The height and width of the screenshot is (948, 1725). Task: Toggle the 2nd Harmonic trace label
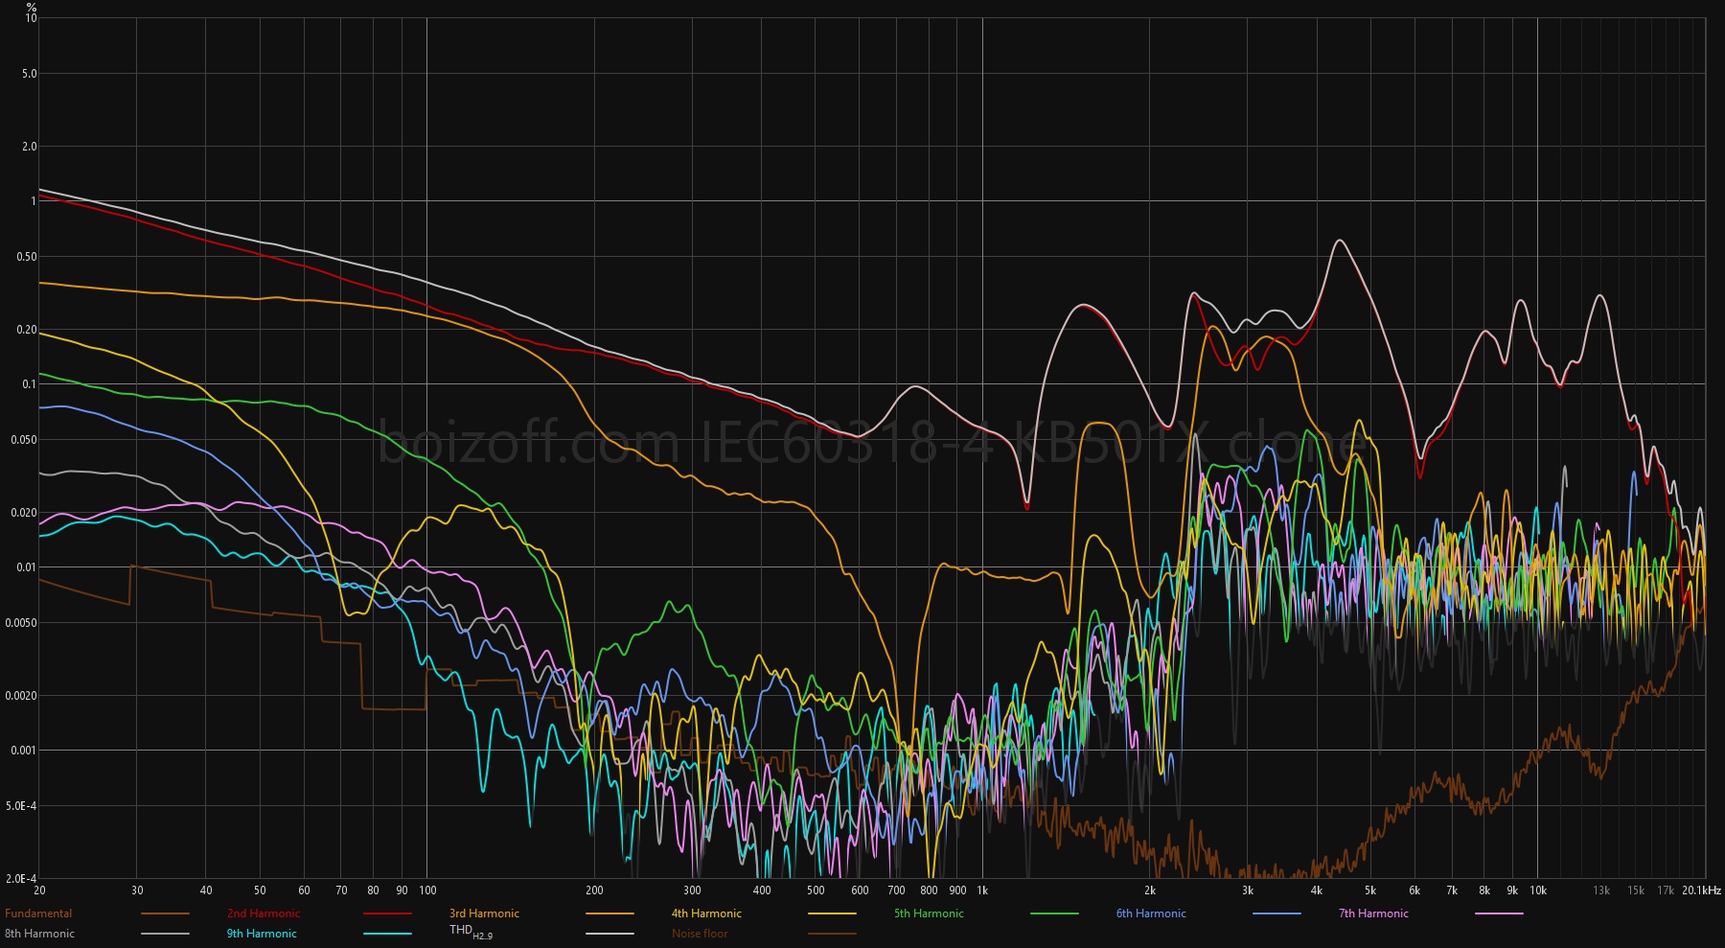coord(264,913)
